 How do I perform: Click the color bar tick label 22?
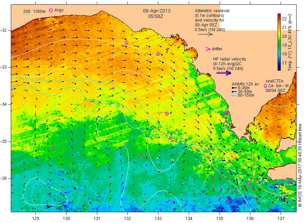click(x=284, y=19)
